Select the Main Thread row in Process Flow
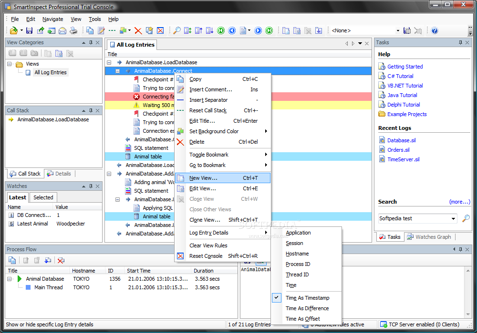The image size is (477, 333). [x=121, y=287]
